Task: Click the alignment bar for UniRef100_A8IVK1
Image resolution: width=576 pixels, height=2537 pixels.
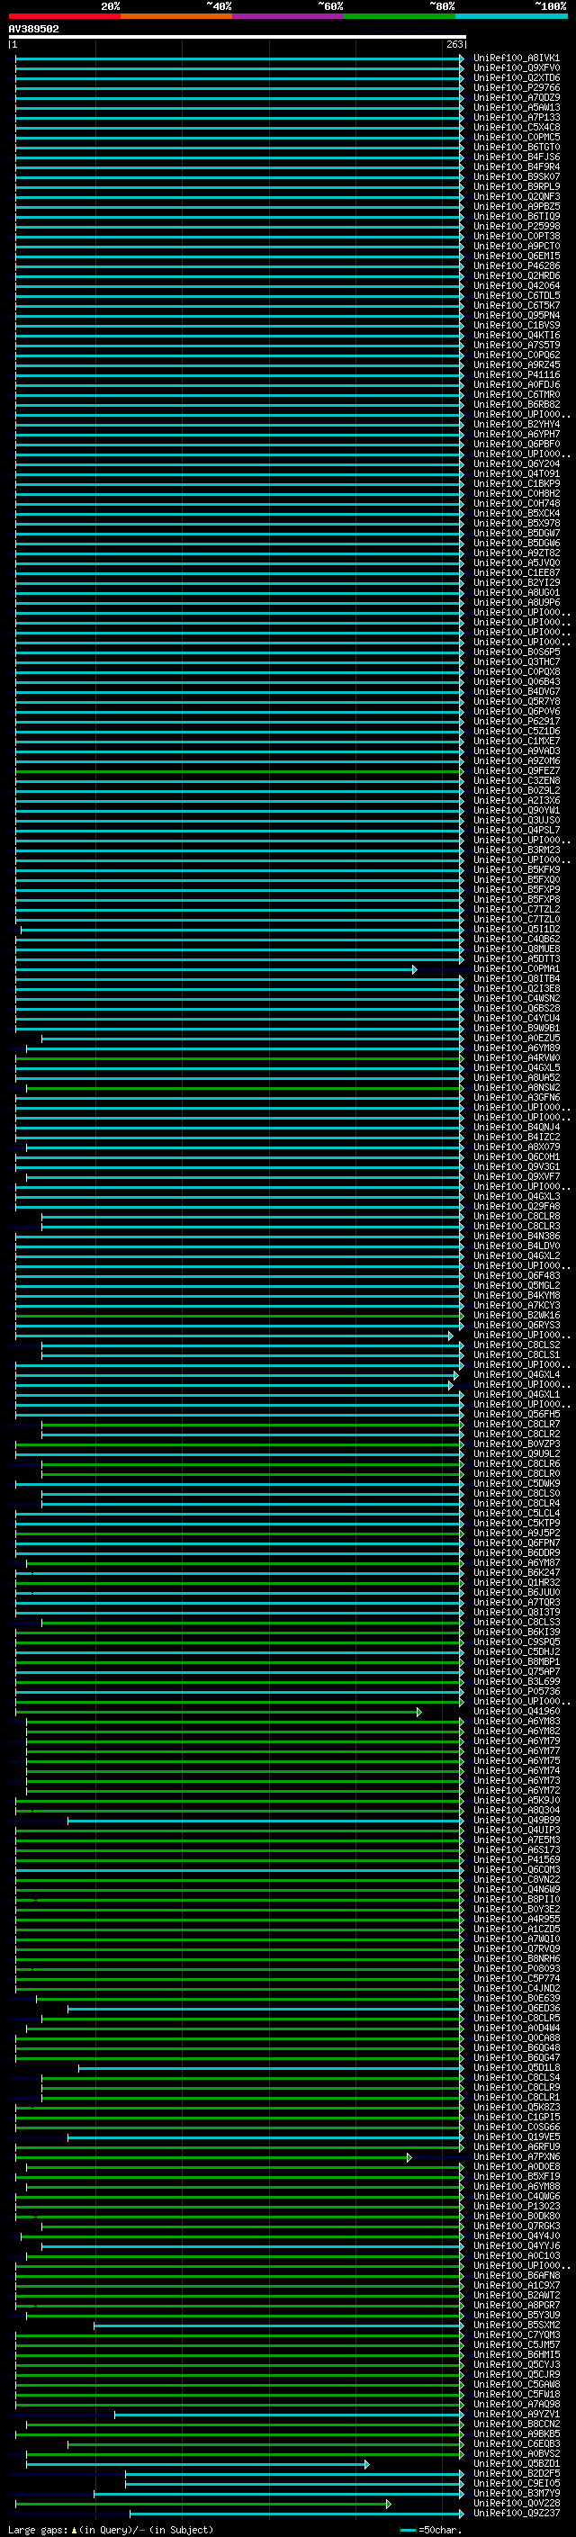Action: (x=239, y=58)
